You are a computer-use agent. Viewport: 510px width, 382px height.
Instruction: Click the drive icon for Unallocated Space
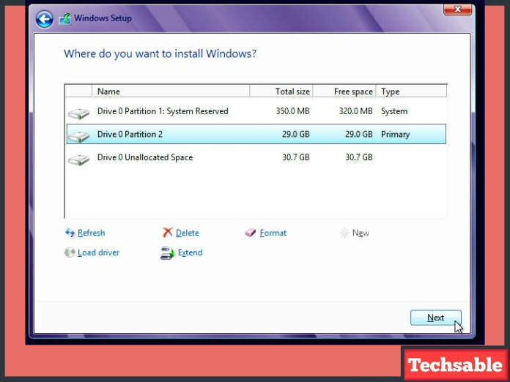pyautogui.click(x=78, y=160)
